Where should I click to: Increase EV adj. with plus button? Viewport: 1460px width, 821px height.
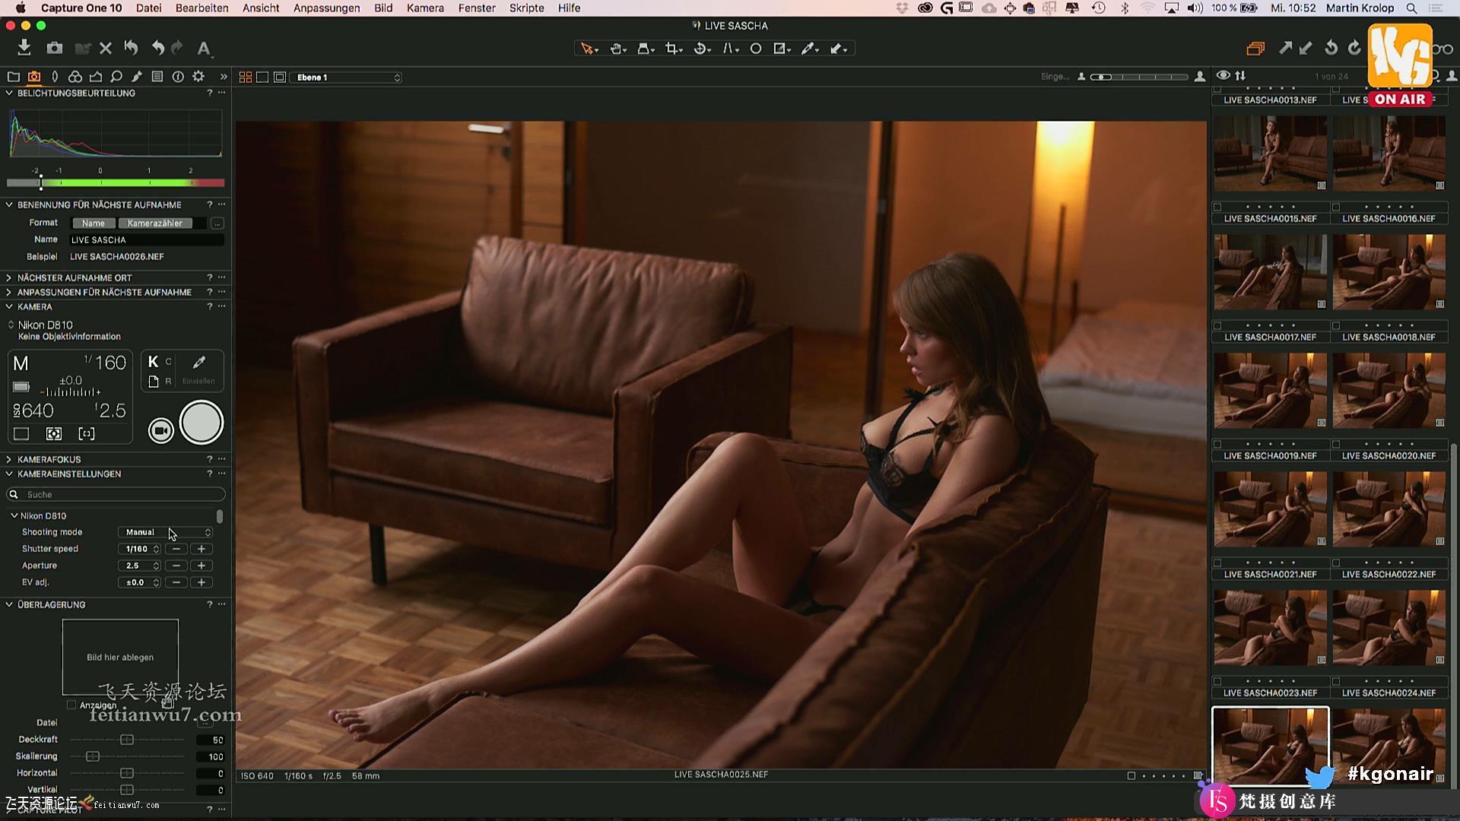click(202, 582)
